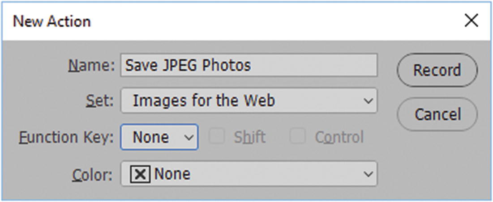Open the Set dropdown list
Image resolution: width=493 pixels, height=202 pixels.
(249, 101)
